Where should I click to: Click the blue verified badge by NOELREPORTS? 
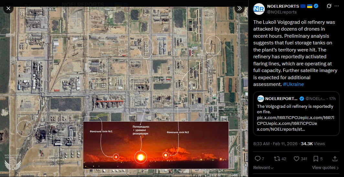(316, 6)
